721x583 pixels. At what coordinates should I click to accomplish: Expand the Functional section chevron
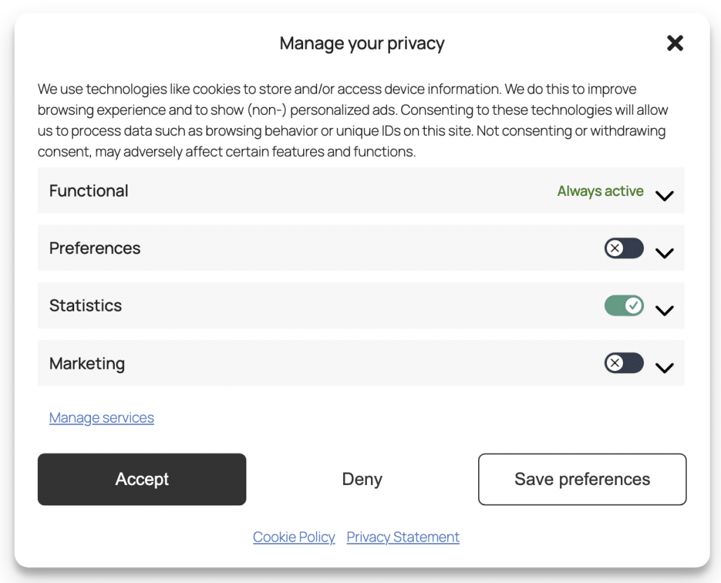click(664, 195)
